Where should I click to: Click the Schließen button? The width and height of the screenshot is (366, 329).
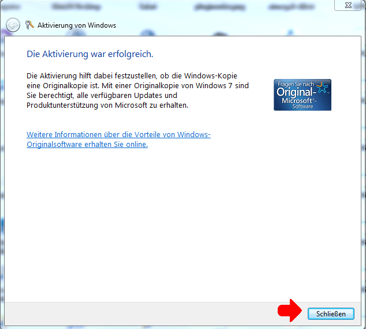(x=331, y=313)
